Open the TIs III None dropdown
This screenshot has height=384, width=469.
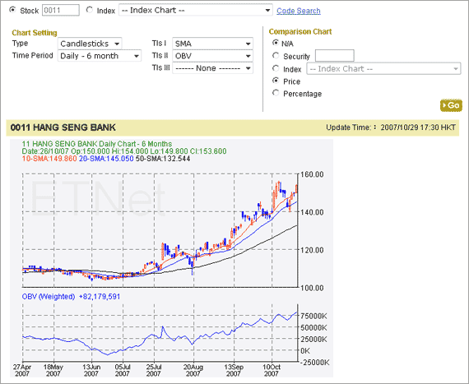(x=212, y=68)
